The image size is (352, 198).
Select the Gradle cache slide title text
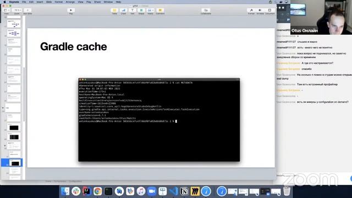[x=73, y=47]
